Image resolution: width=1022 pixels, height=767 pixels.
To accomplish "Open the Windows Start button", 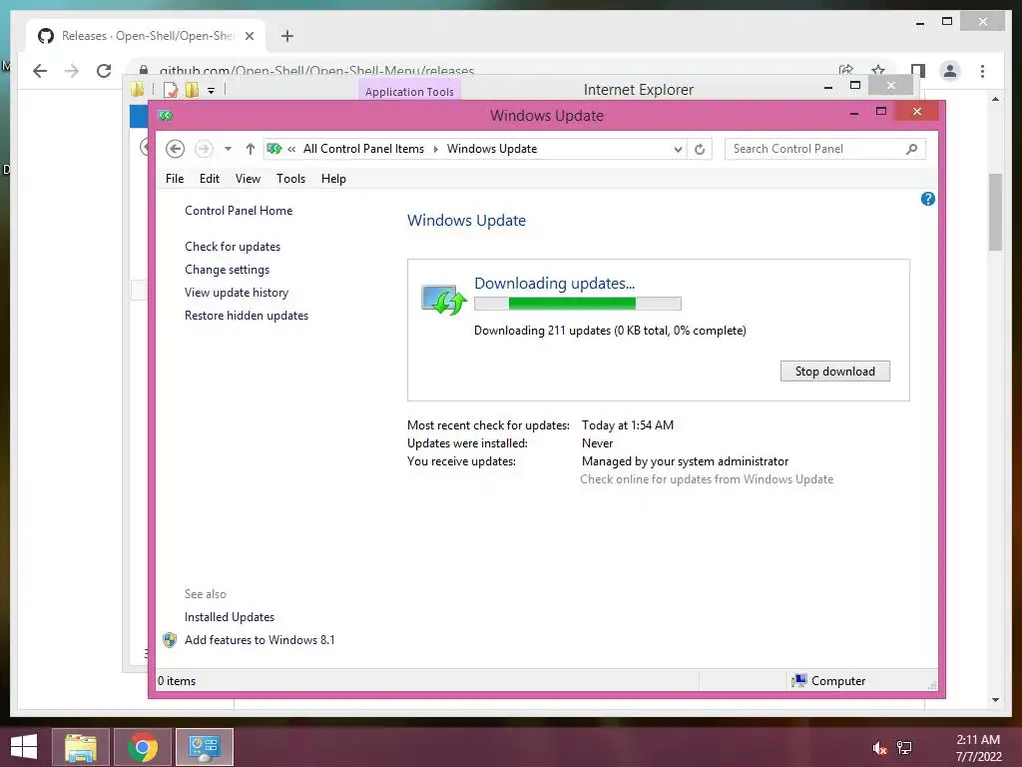I will 24,747.
